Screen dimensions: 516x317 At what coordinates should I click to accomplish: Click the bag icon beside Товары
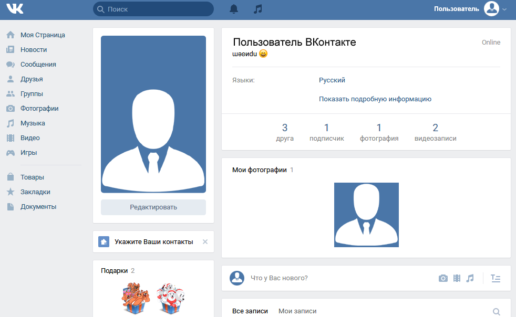(11, 177)
